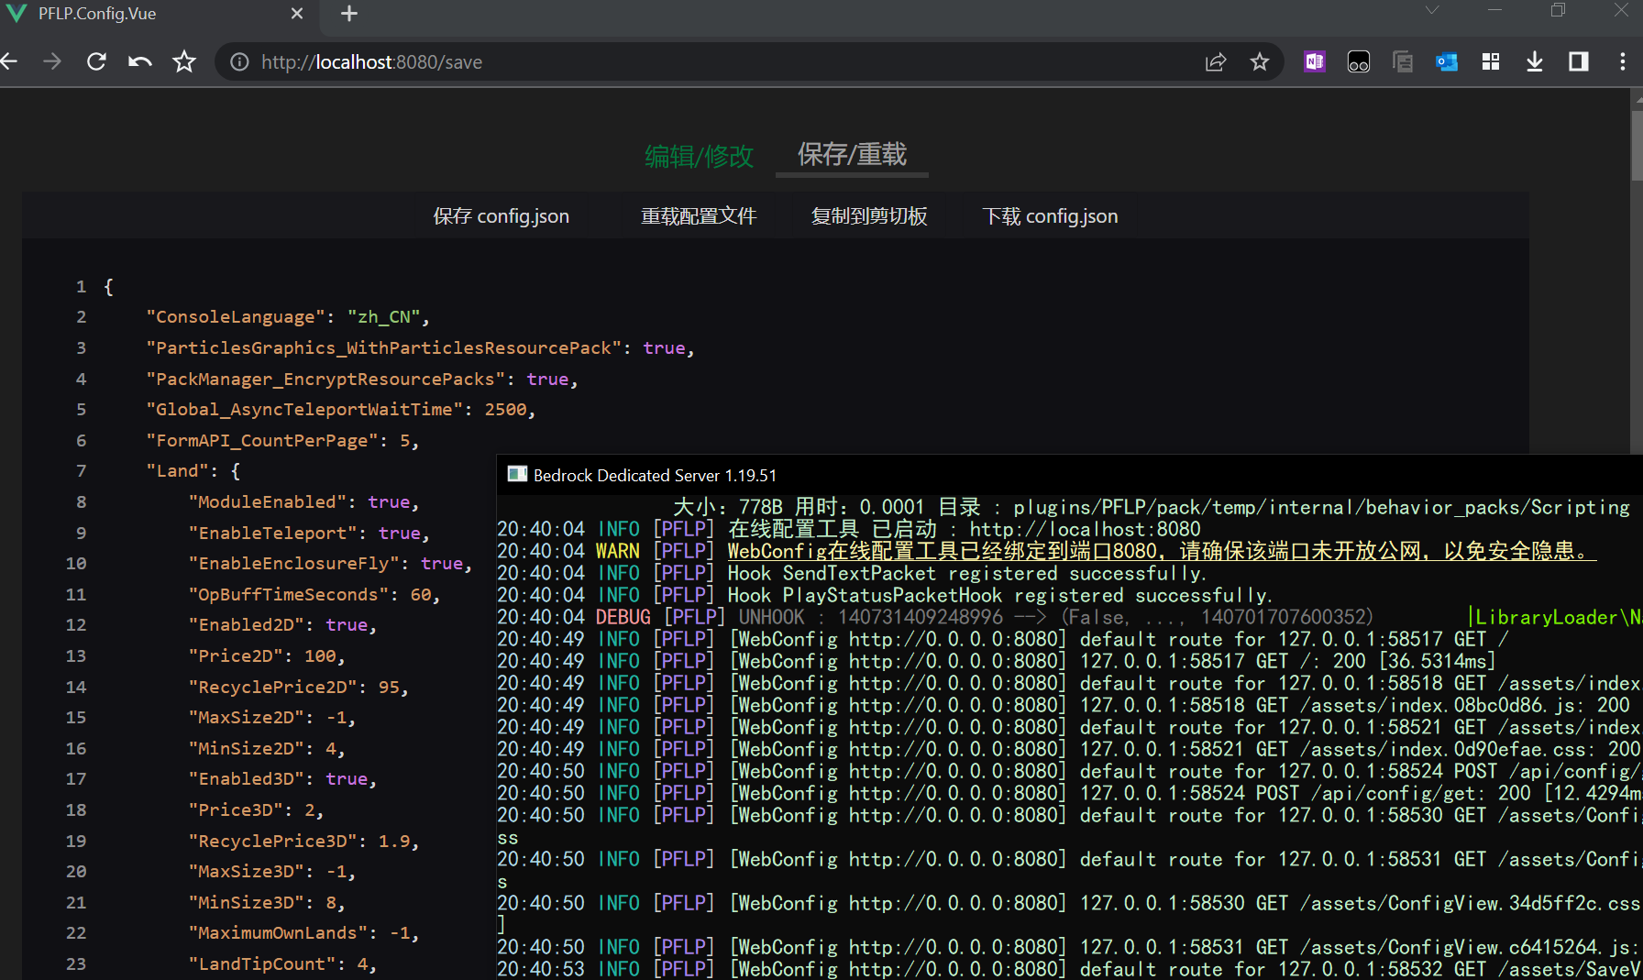The image size is (1643, 980).
Task: Click "EnableTeleport" key text
Action: 272,534
